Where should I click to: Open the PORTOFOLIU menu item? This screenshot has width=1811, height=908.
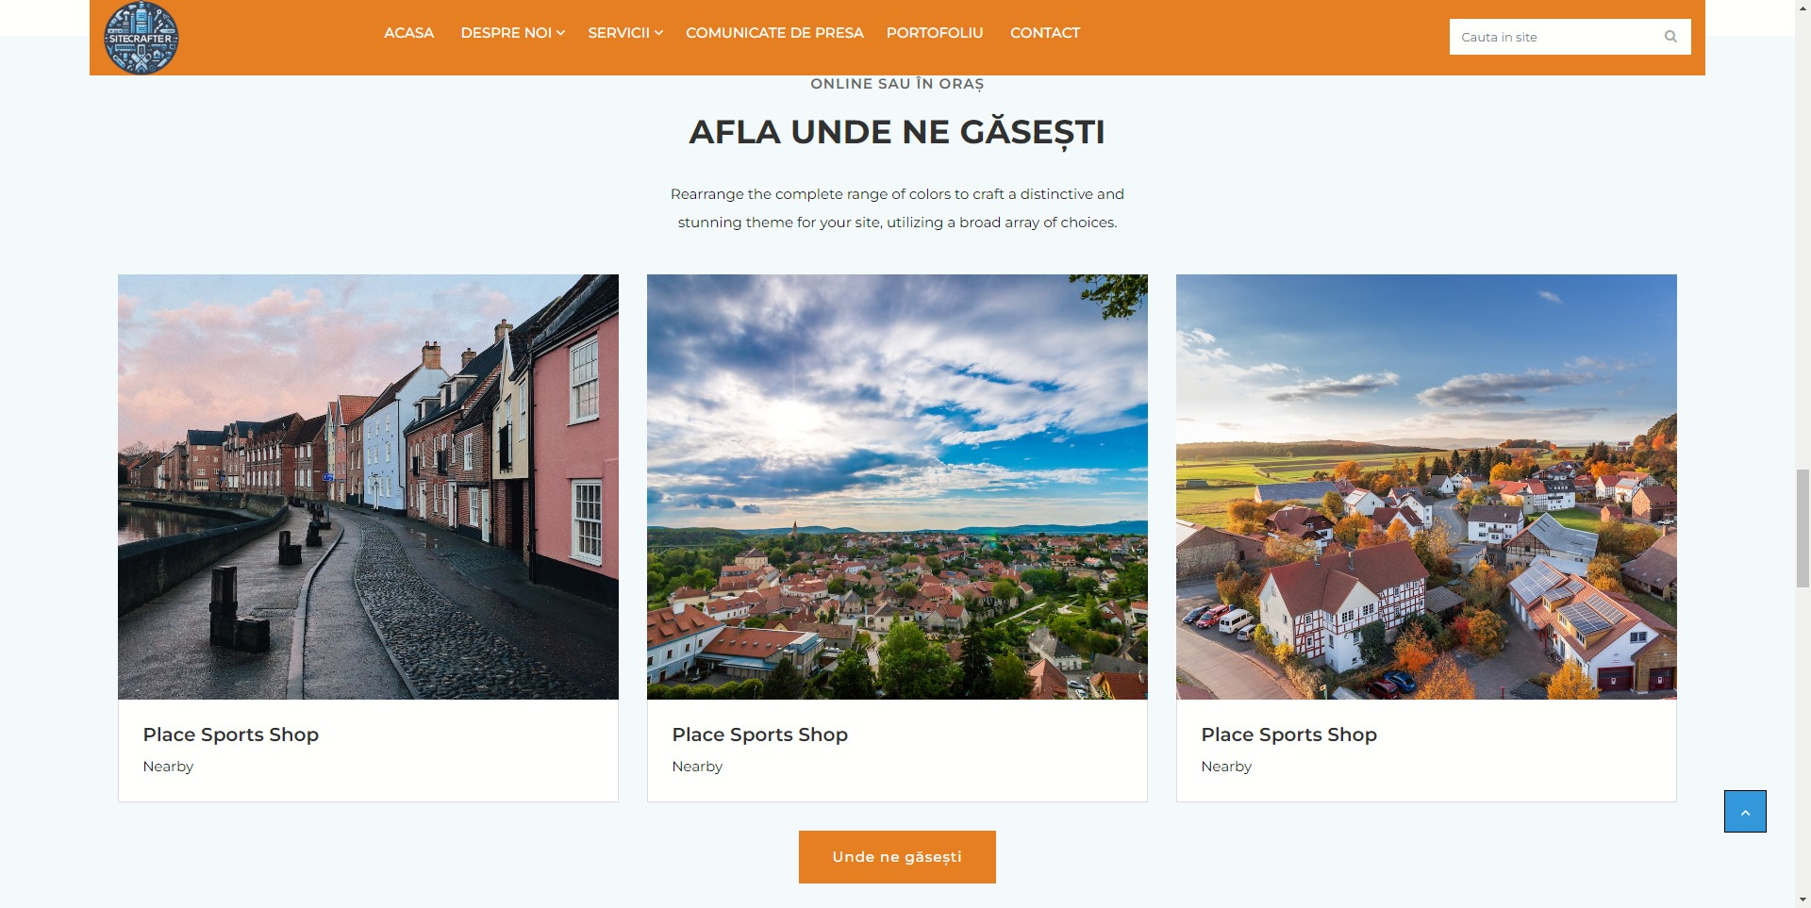934,33
